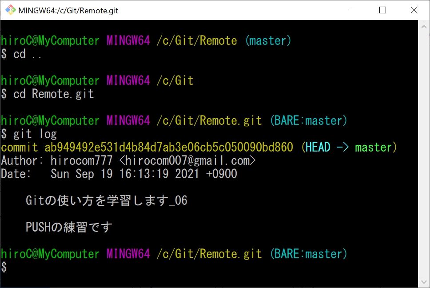The height and width of the screenshot is (288, 430).
Task: Click the '(BARE:master)' prompt above git log
Action: tap(174, 121)
